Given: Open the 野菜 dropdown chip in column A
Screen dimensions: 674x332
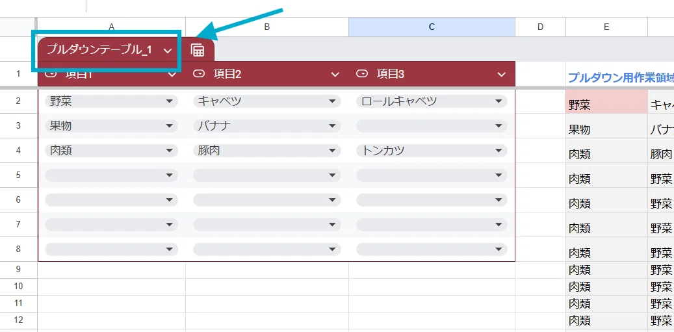Looking at the screenshot, I should (x=111, y=101).
